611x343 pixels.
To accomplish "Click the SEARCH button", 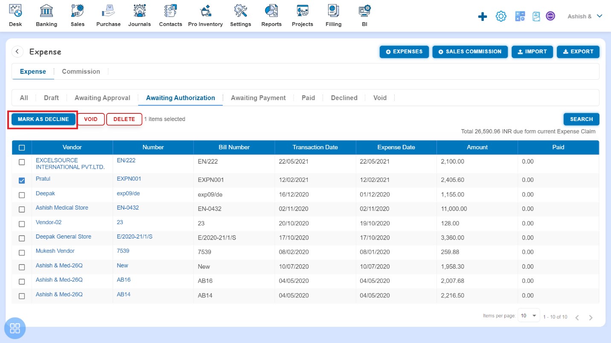I will (x=581, y=119).
